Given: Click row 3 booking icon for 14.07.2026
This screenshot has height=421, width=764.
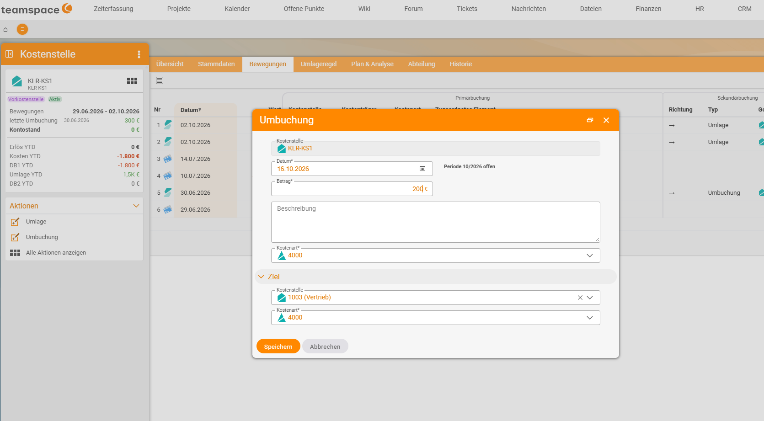Looking at the screenshot, I should (168, 159).
